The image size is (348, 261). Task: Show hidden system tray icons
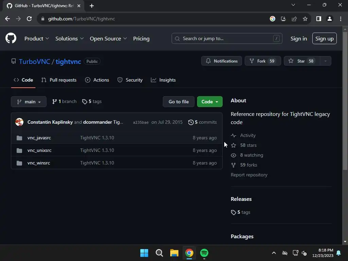click(274, 253)
